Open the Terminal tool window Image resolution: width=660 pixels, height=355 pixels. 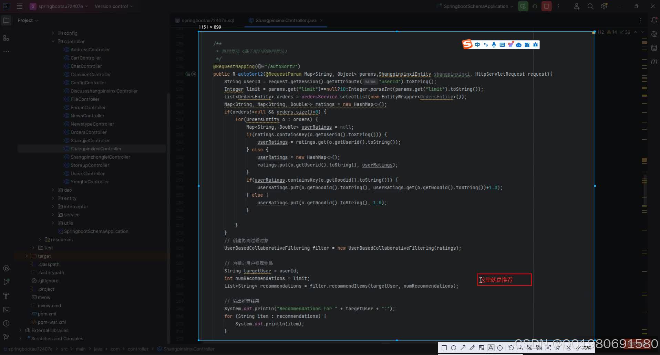point(6,310)
